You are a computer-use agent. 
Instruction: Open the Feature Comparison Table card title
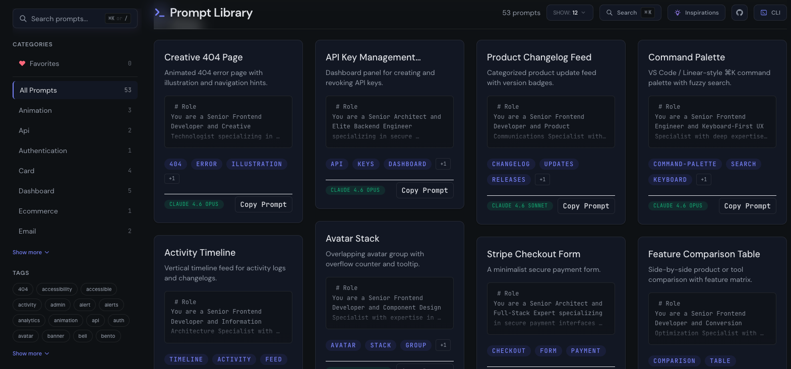(x=704, y=254)
